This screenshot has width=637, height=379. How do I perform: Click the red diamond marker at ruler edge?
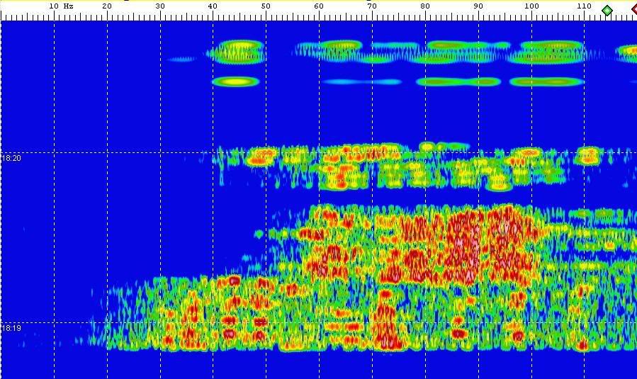click(x=633, y=10)
